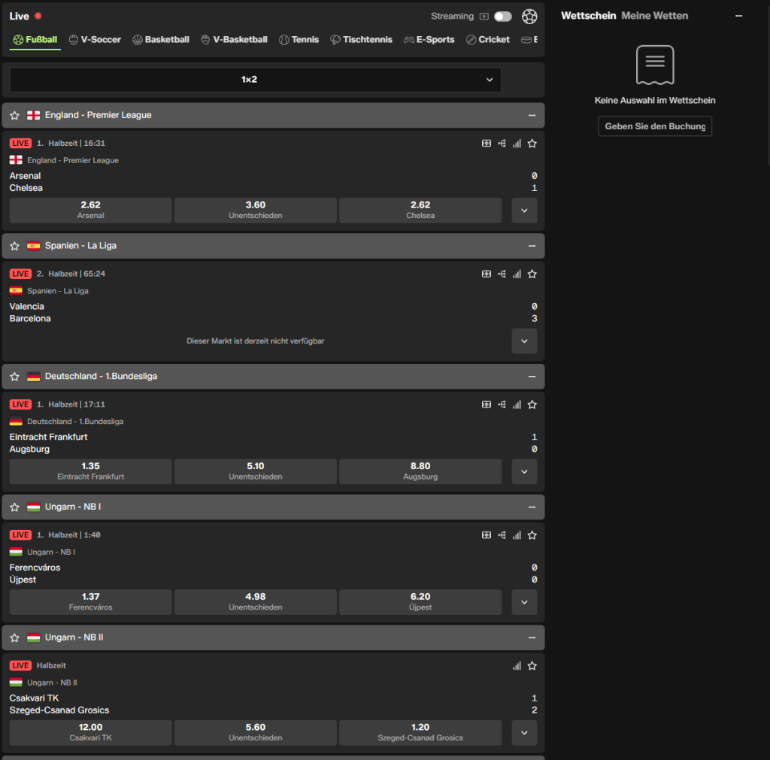Bet on Csakvari TK at 12.00

point(91,732)
